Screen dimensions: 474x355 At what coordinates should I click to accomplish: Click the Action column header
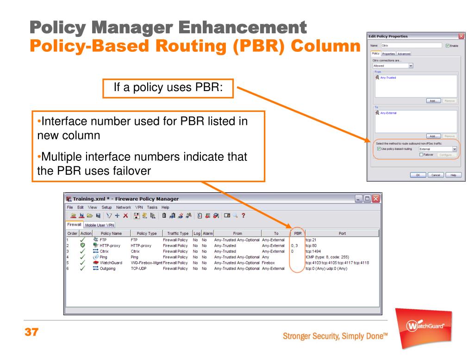[x=86, y=233]
